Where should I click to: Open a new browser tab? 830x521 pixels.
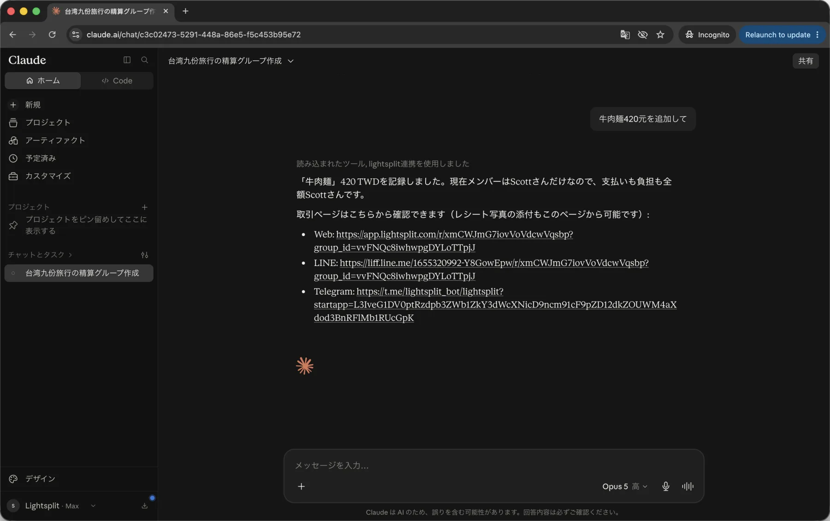(185, 11)
